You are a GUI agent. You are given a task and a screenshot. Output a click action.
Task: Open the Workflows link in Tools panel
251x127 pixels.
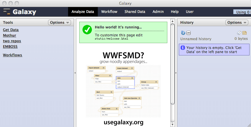(12, 55)
